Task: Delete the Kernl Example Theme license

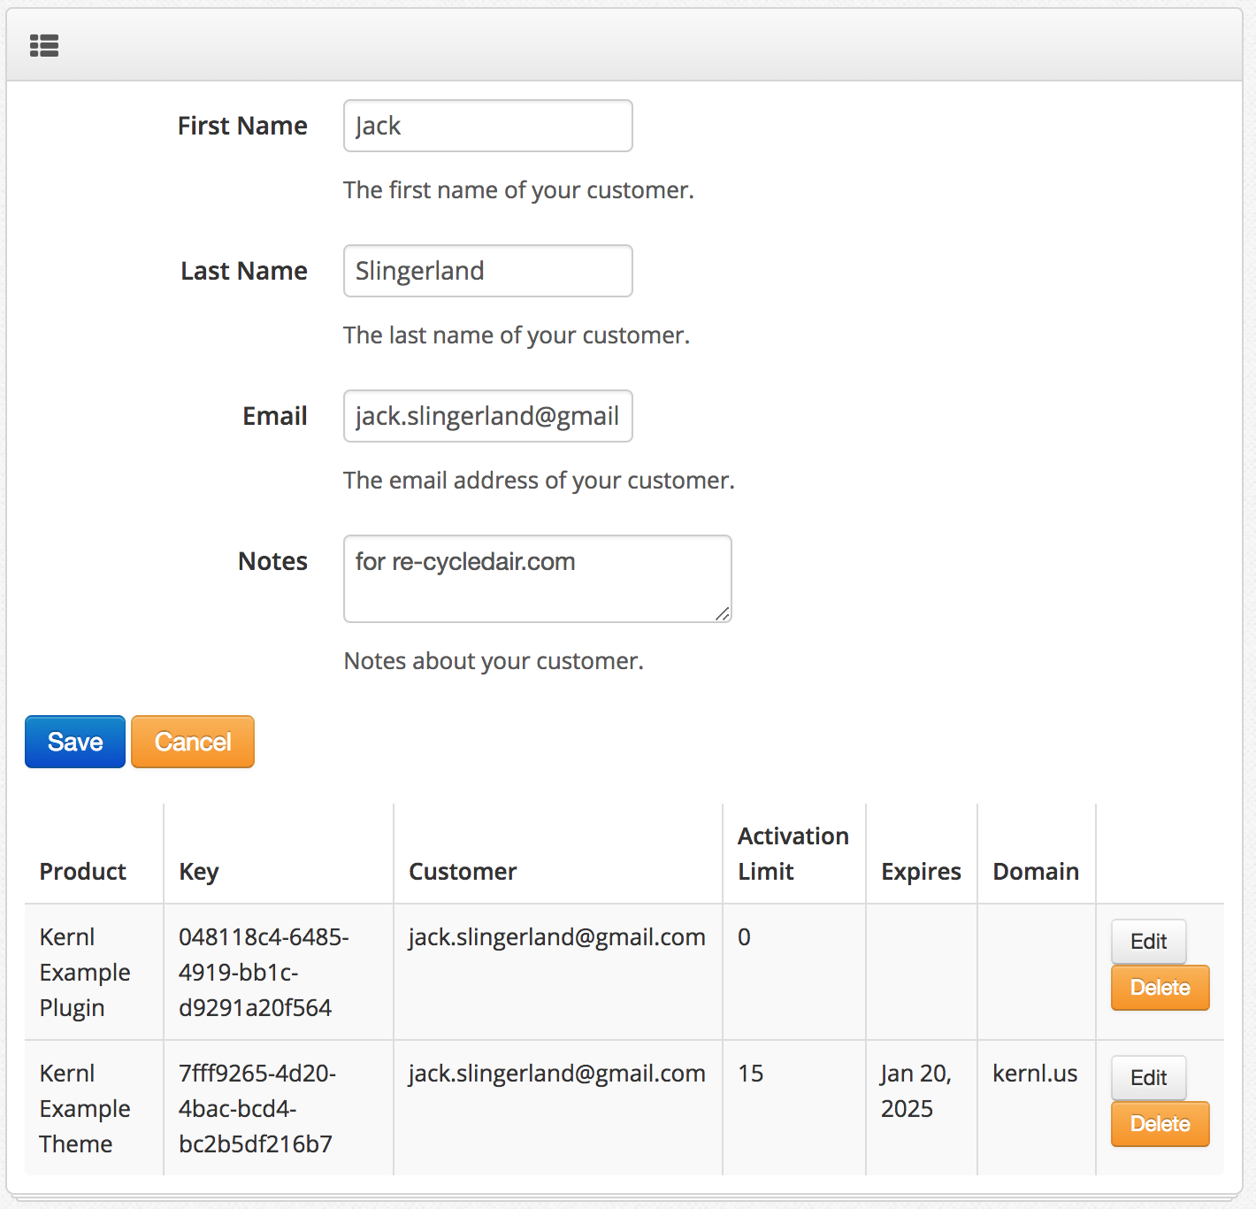Action: click(1160, 1124)
